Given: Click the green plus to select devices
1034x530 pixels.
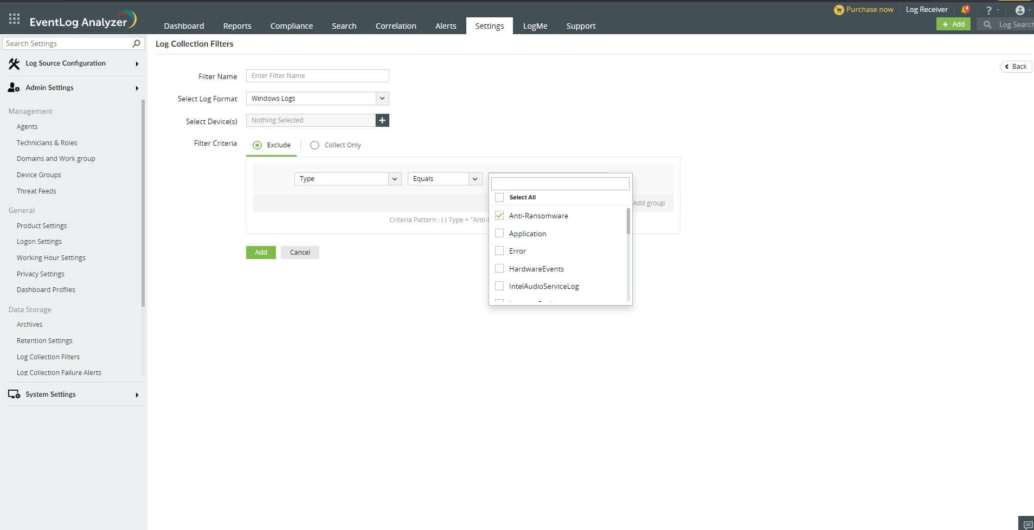Looking at the screenshot, I should click(382, 120).
